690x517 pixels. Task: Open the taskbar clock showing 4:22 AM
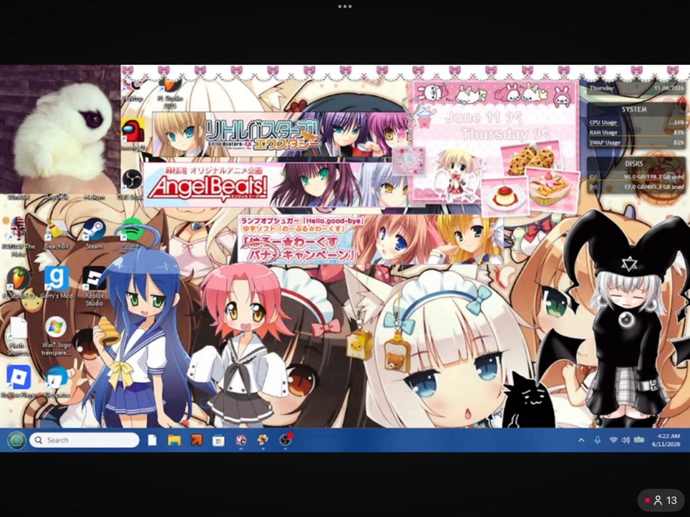pyautogui.click(x=666, y=441)
